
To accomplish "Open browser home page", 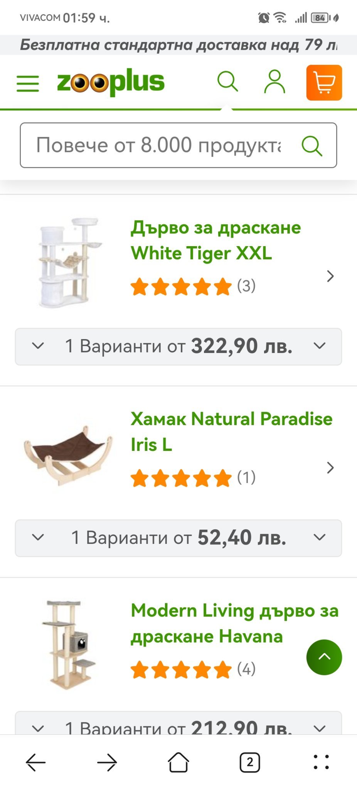I will [178, 762].
